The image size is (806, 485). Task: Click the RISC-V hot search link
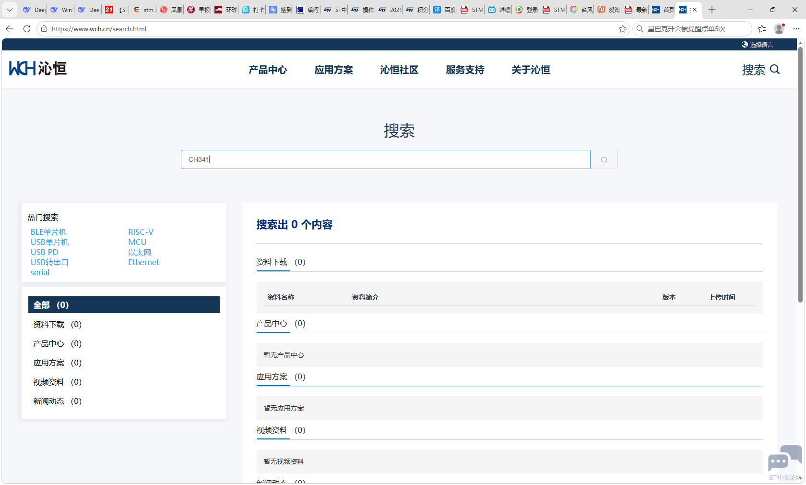coord(141,232)
